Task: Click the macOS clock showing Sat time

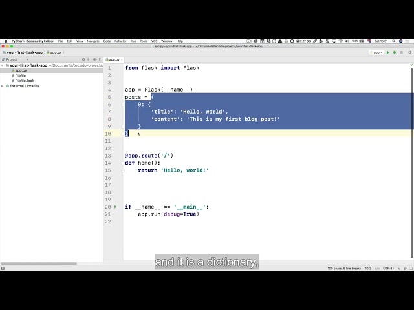Action: tap(381, 41)
